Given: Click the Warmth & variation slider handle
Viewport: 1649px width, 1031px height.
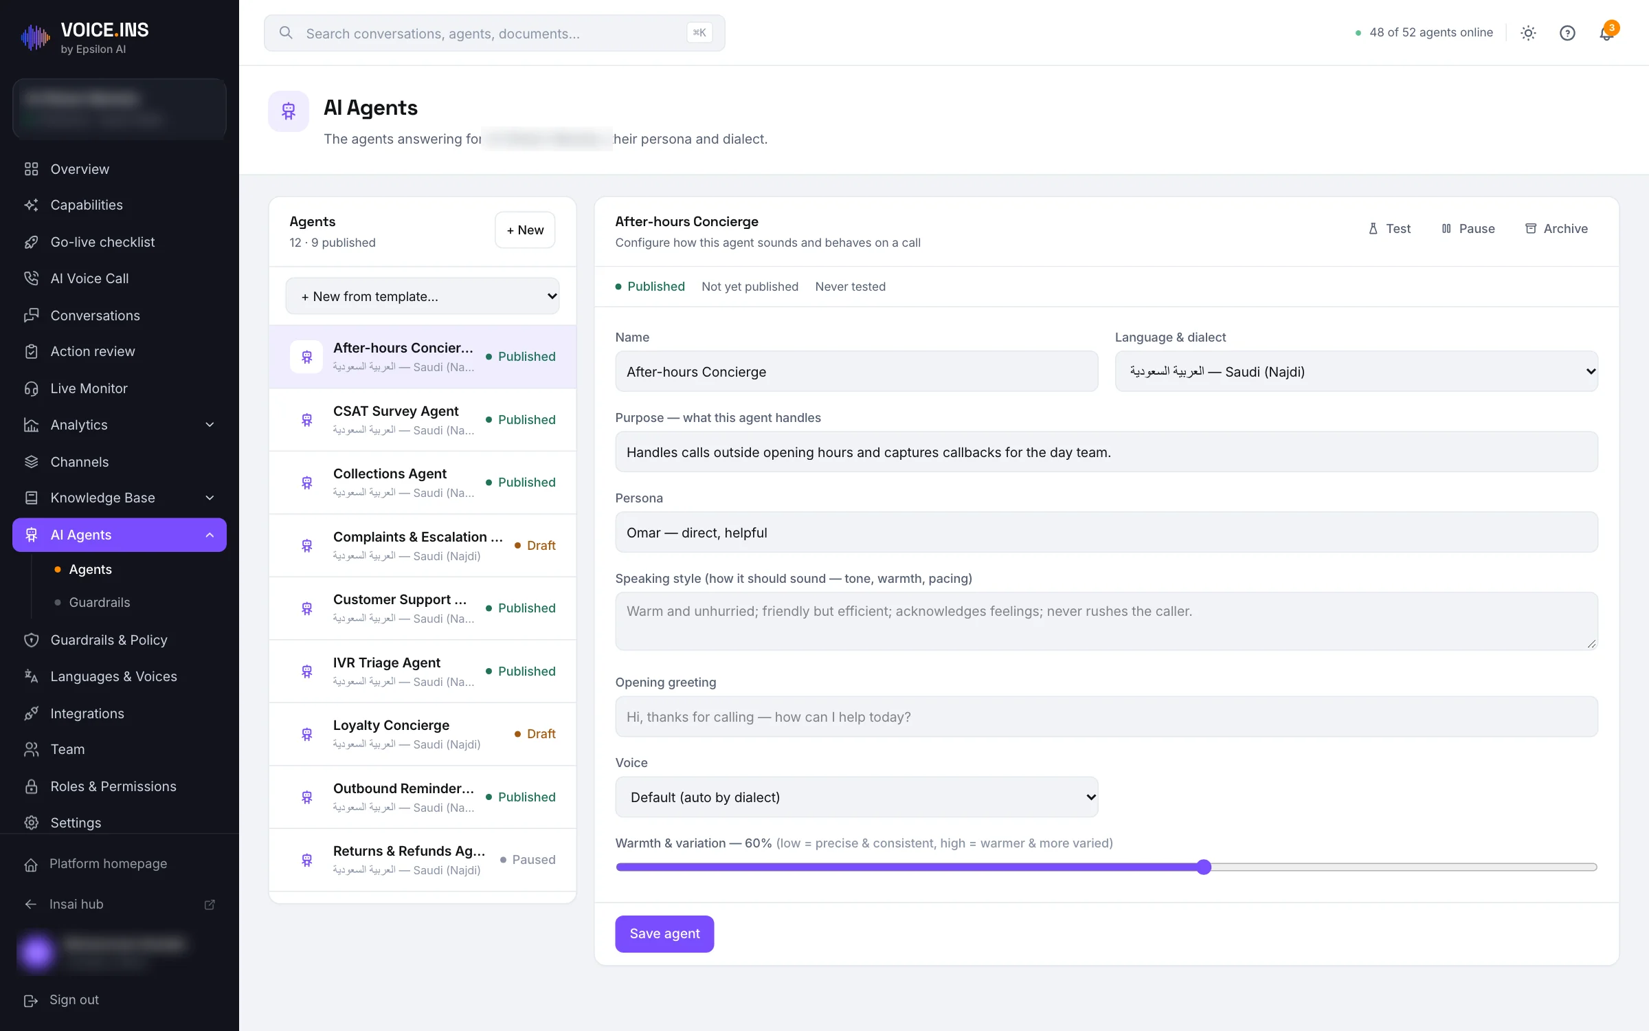Looking at the screenshot, I should (1204, 867).
